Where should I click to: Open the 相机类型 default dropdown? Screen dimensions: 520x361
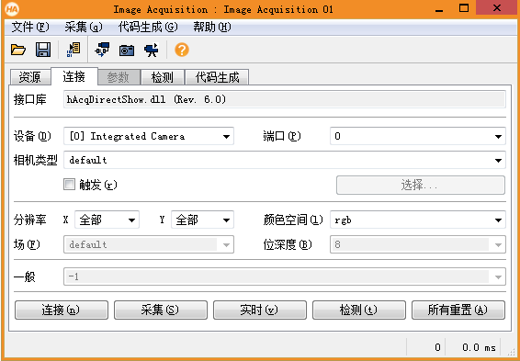pyautogui.click(x=285, y=161)
